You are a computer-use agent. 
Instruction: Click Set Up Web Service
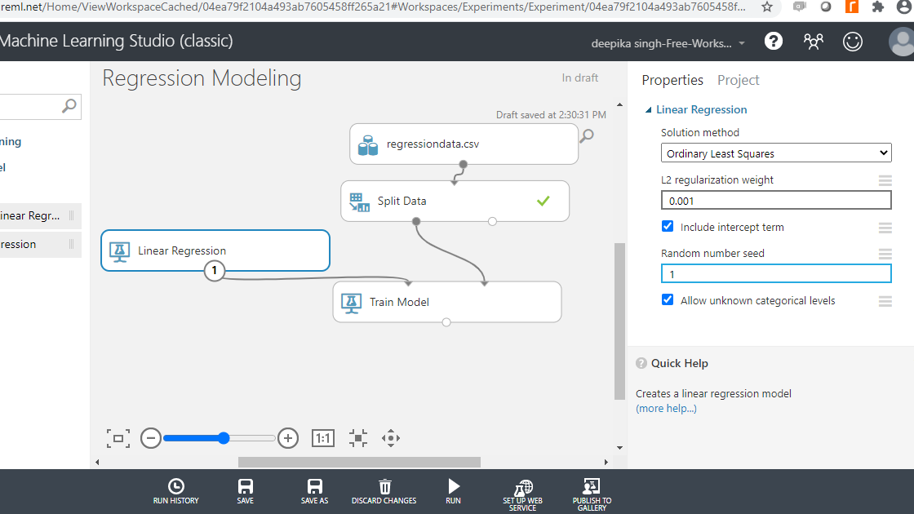(x=523, y=495)
